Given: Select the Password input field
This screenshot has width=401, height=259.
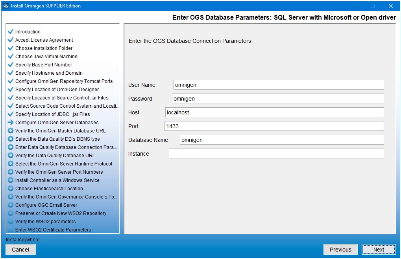Looking at the screenshot, I should click(278, 99).
